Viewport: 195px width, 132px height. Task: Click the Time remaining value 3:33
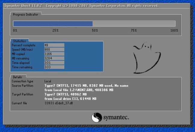tap(54, 67)
